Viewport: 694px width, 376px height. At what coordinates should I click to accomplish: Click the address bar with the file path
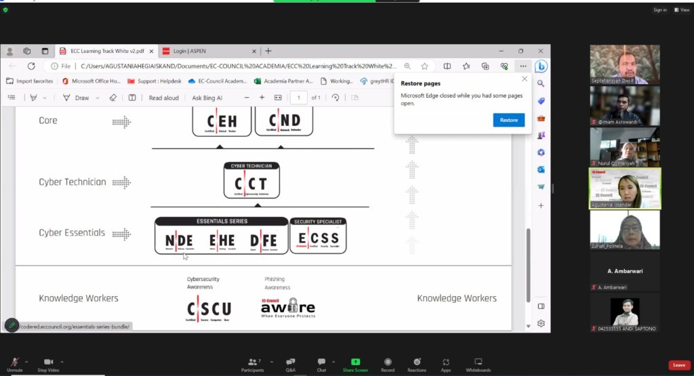(238, 66)
